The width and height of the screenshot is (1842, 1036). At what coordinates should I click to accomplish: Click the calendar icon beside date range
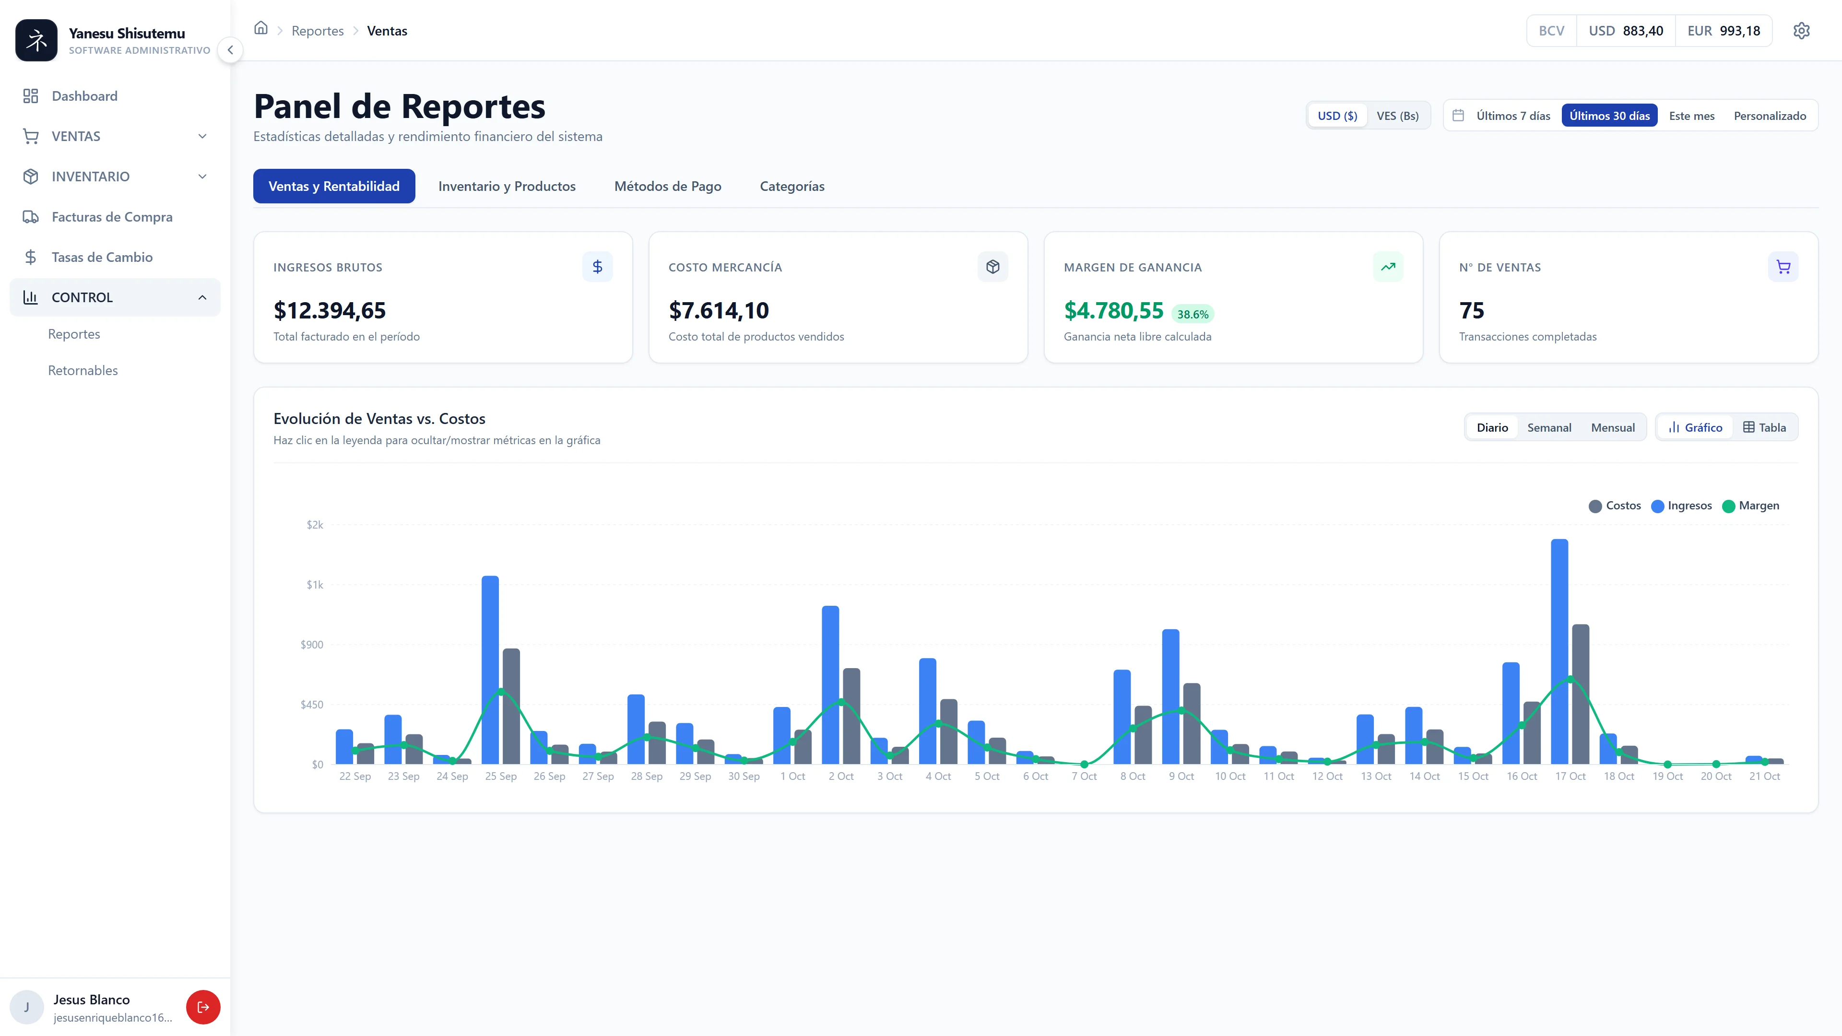1458,115
